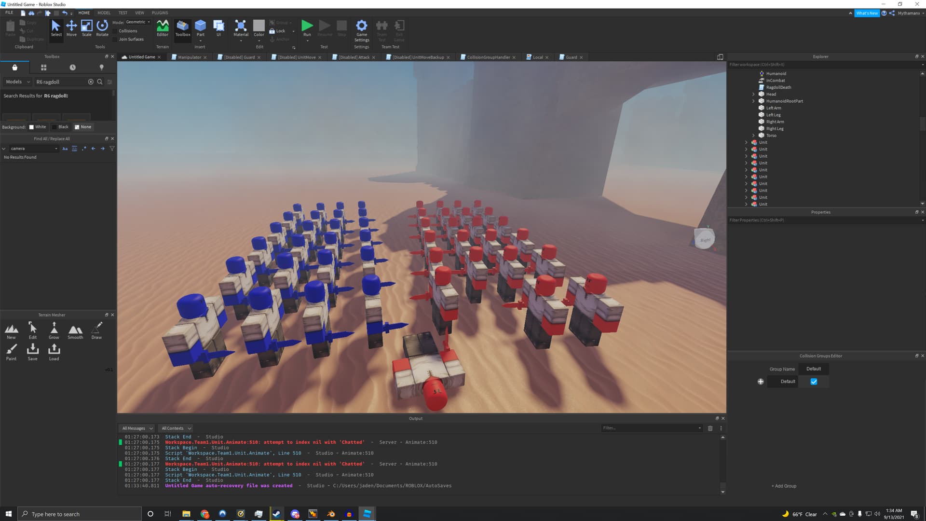The height and width of the screenshot is (521, 926).
Task: Open the UI insert tool
Action: (x=218, y=28)
